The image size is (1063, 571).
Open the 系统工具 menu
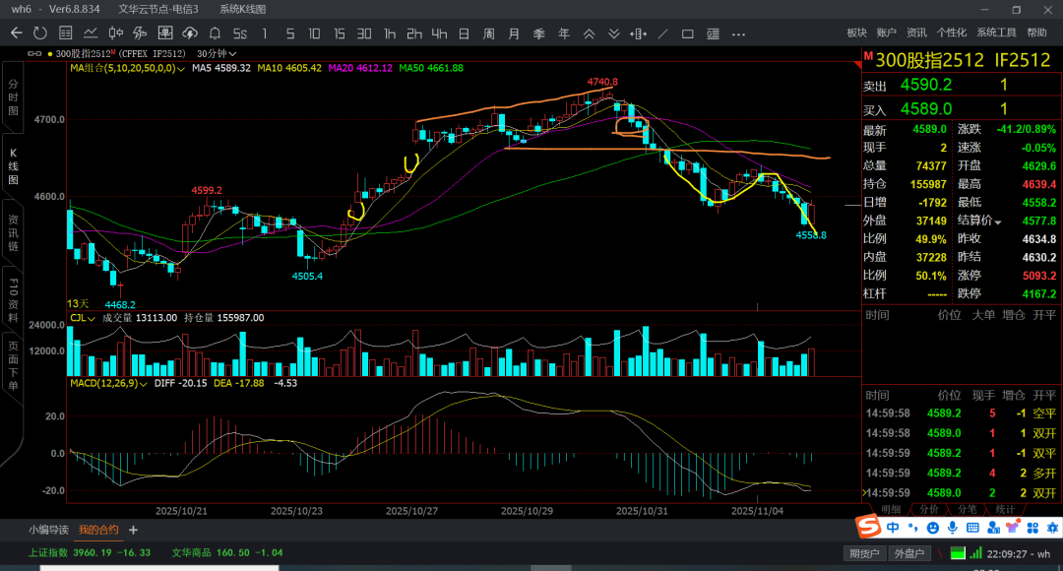pyautogui.click(x=996, y=32)
